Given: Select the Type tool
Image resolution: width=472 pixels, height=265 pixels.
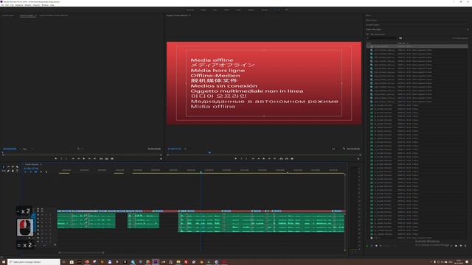Looking at the screenshot, I should click(x=17, y=171).
